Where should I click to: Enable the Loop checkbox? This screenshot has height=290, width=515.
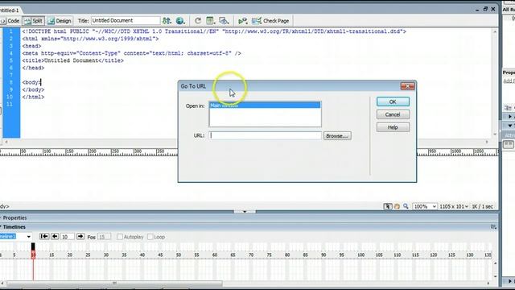(x=150, y=237)
